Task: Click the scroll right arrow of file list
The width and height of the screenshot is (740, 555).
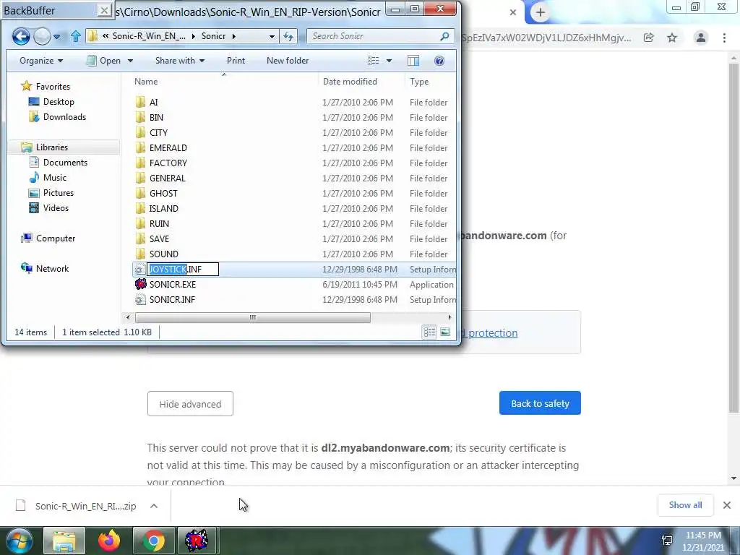Action: click(x=449, y=317)
